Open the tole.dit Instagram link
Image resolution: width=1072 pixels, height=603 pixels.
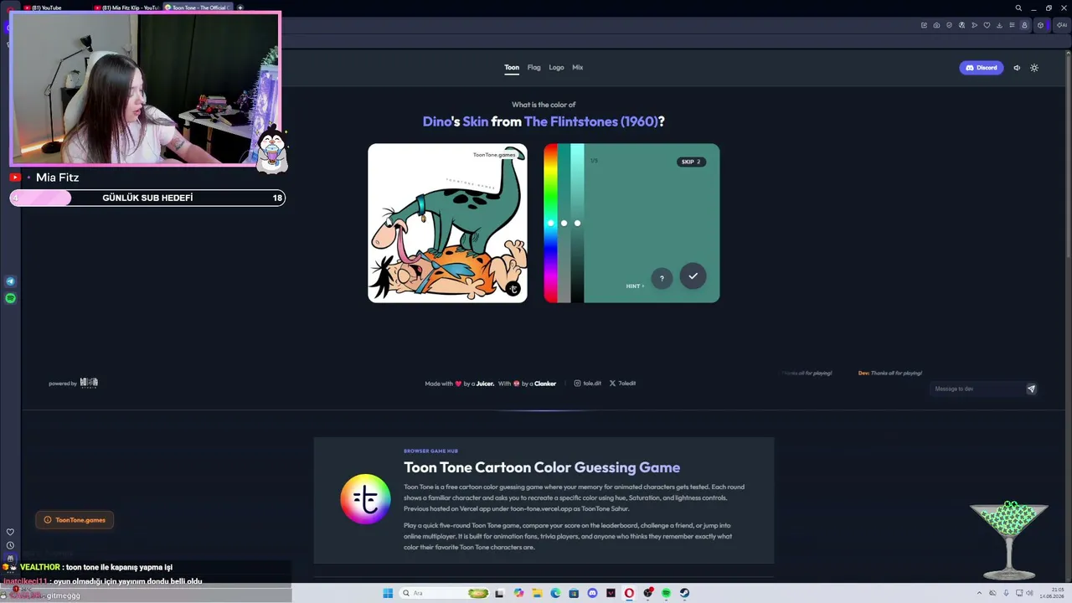click(588, 384)
